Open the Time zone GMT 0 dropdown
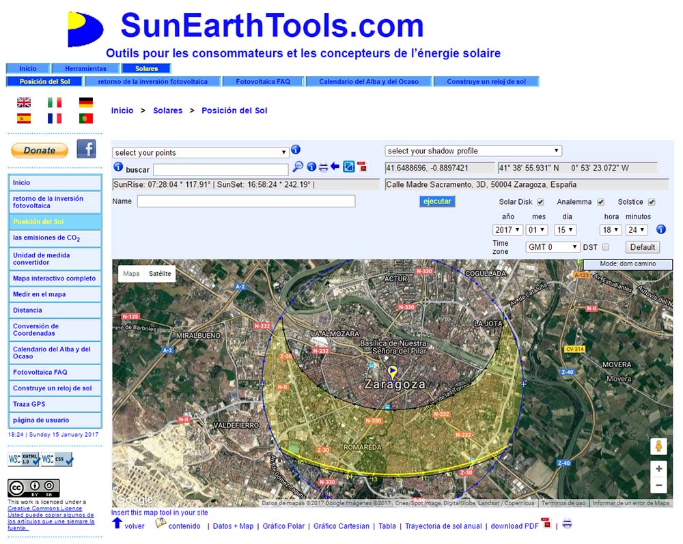The height and width of the screenshot is (544, 683). pyautogui.click(x=553, y=247)
